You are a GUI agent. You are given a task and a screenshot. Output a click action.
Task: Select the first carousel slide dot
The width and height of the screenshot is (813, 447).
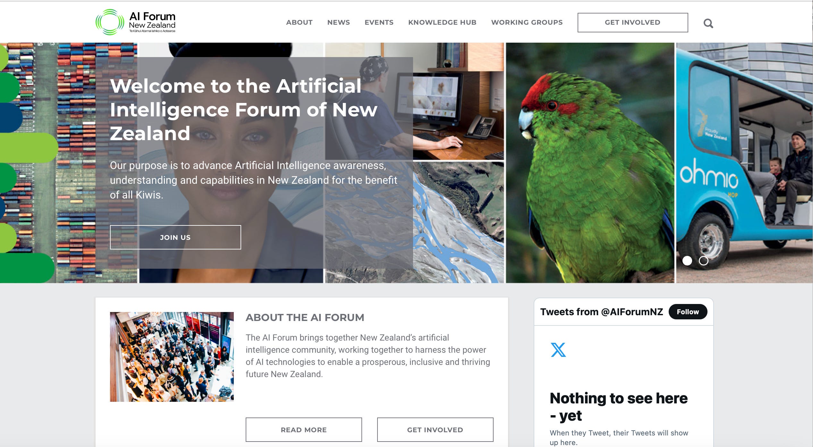pos(687,261)
